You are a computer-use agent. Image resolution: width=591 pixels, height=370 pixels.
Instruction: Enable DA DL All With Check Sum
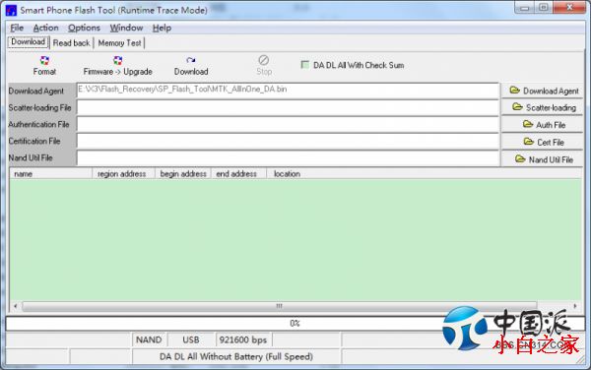[x=305, y=65]
